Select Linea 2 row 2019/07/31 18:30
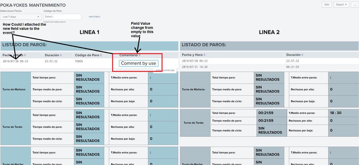The width and height of the screenshot is (359, 165). tap(195, 67)
